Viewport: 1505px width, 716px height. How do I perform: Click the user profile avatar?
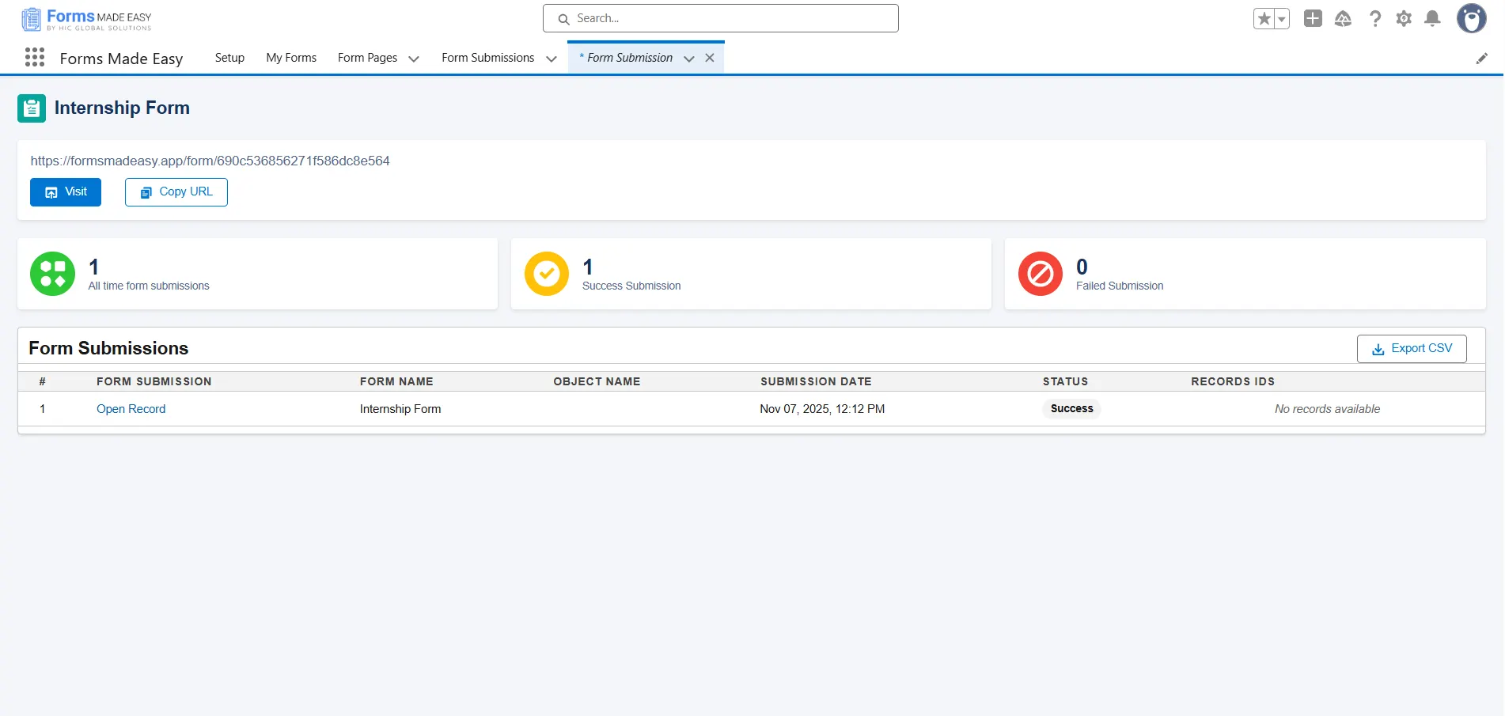pyautogui.click(x=1471, y=19)
